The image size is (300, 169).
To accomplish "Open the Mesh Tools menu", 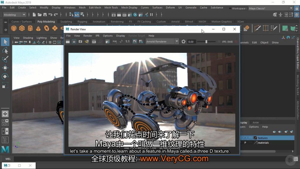I will pyautogui.click(x=111, y=7).
